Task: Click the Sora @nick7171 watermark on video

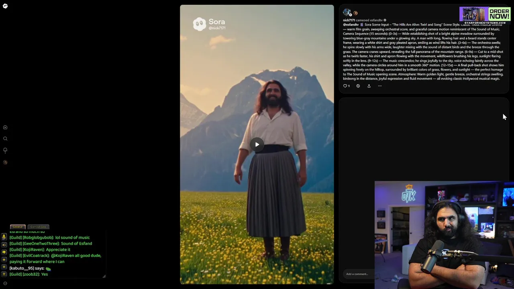Action: click(x=209, y=24)
